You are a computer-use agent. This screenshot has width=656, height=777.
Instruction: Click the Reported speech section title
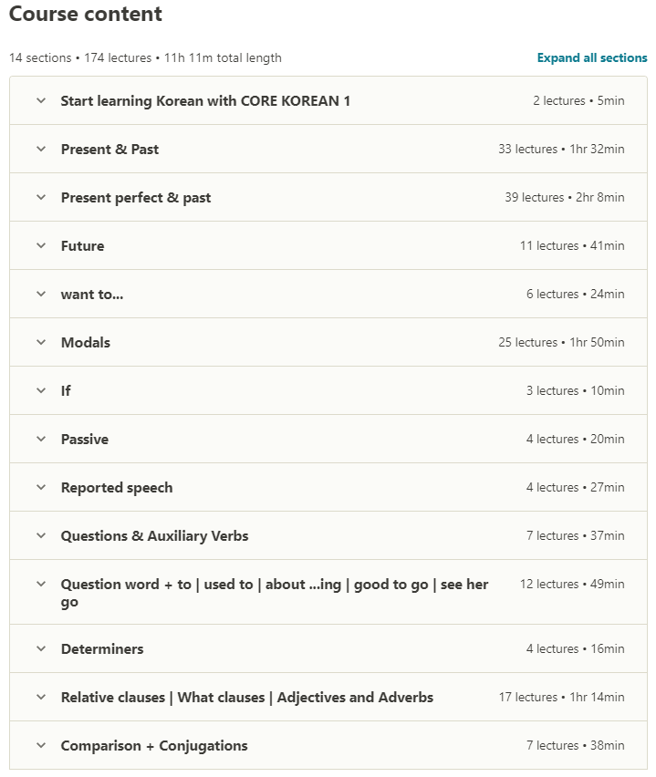[x=117, y=488]
